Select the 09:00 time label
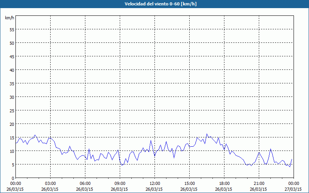The image size is (309, 193). 120,184
